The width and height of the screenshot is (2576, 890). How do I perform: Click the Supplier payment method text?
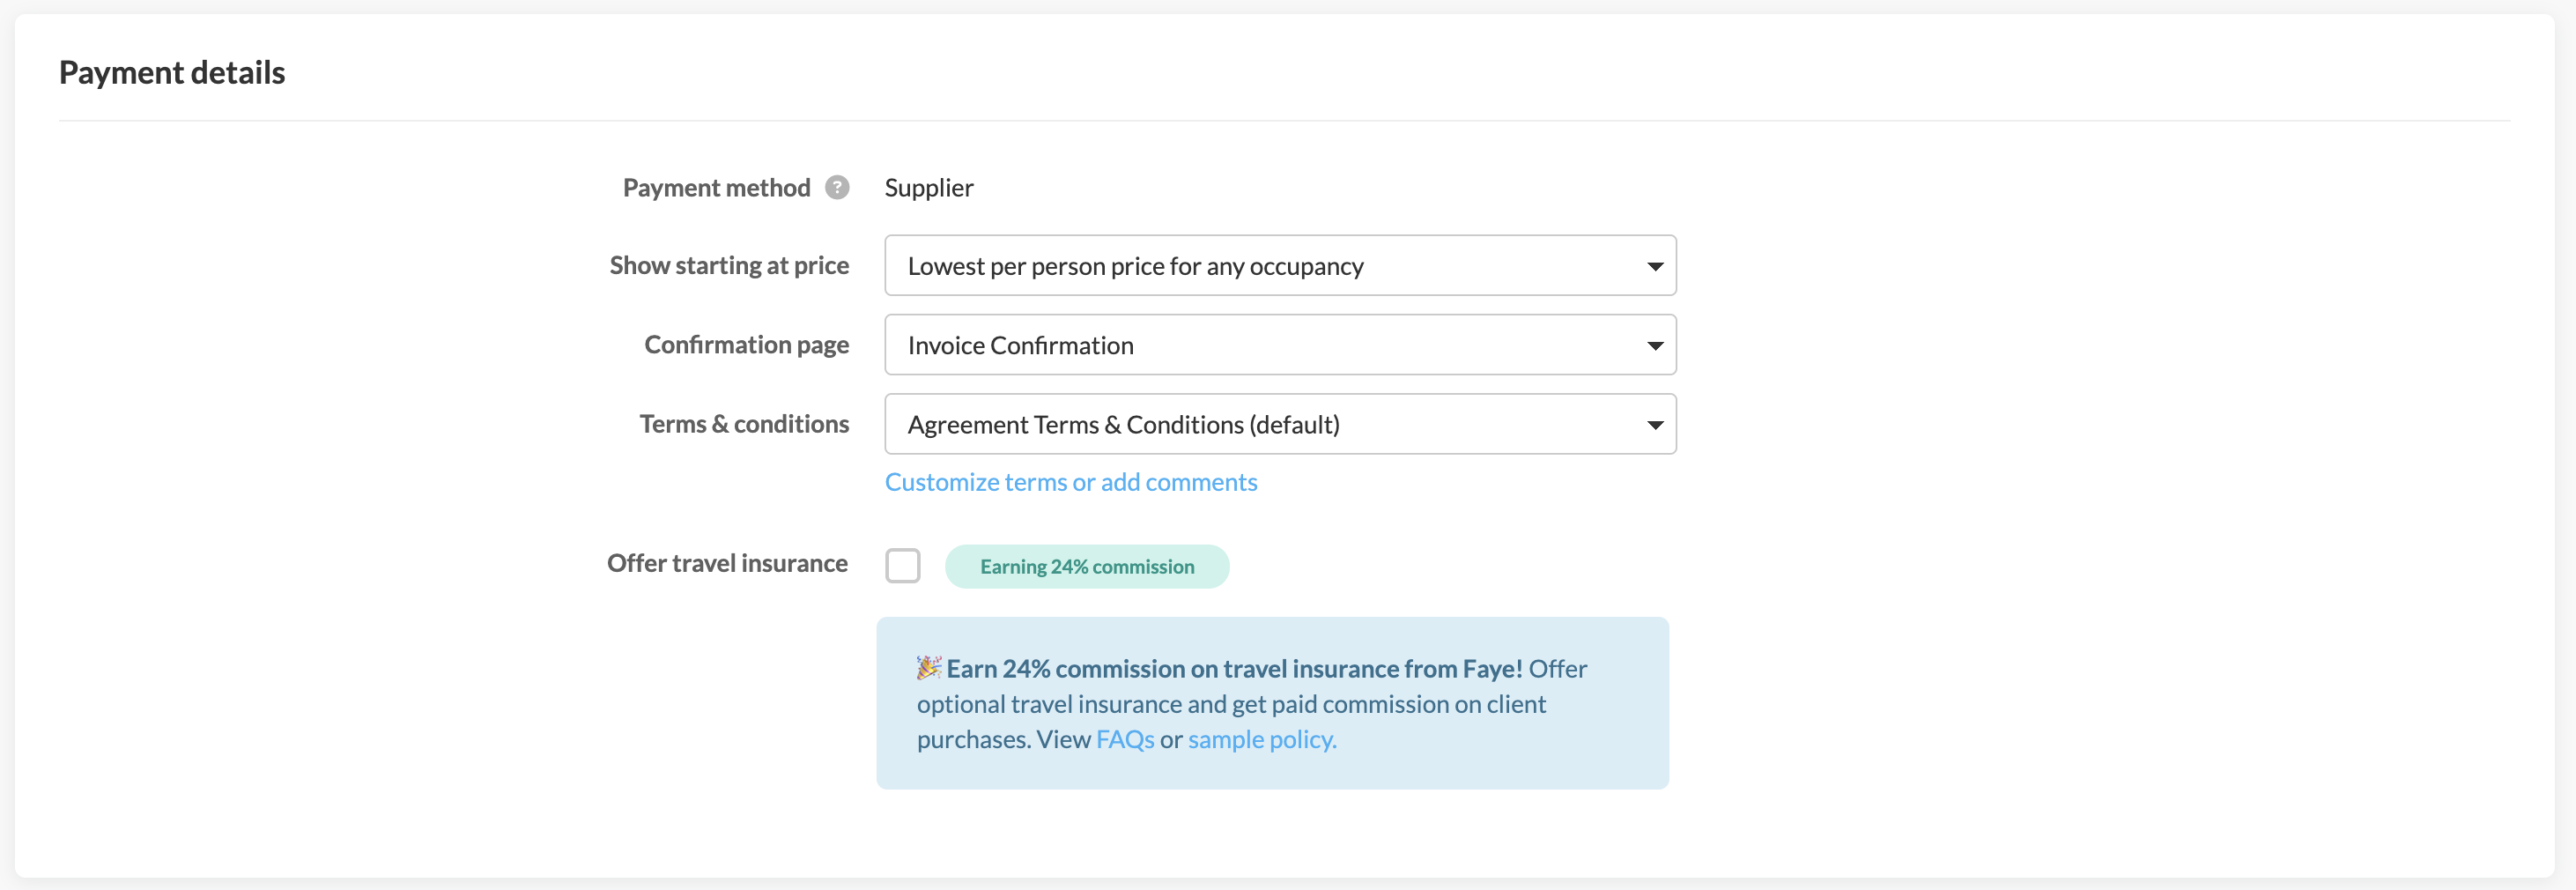coord(928,188)
